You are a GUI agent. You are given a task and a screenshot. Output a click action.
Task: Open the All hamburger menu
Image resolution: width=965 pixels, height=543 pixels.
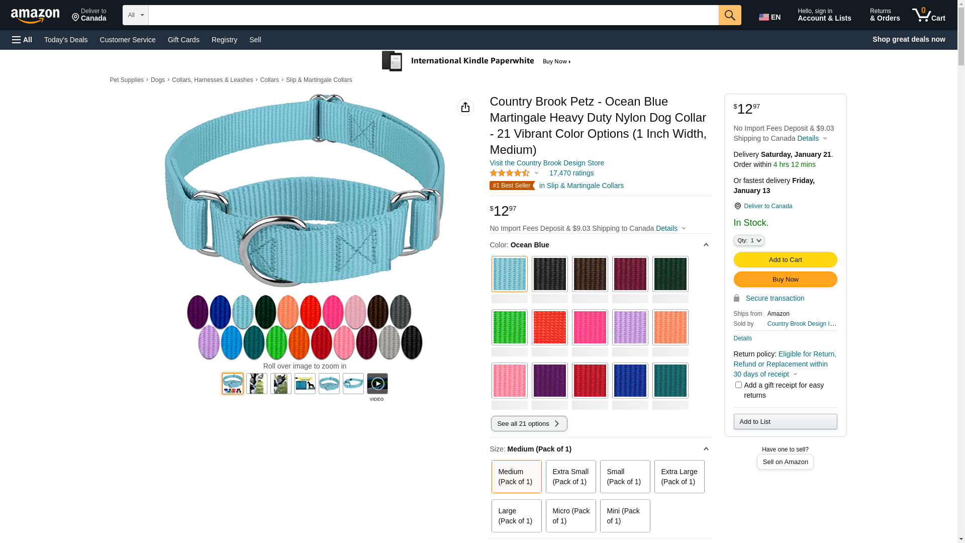(22, 40)
